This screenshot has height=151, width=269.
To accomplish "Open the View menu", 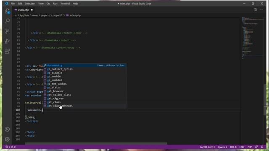I will click(41, 4).
